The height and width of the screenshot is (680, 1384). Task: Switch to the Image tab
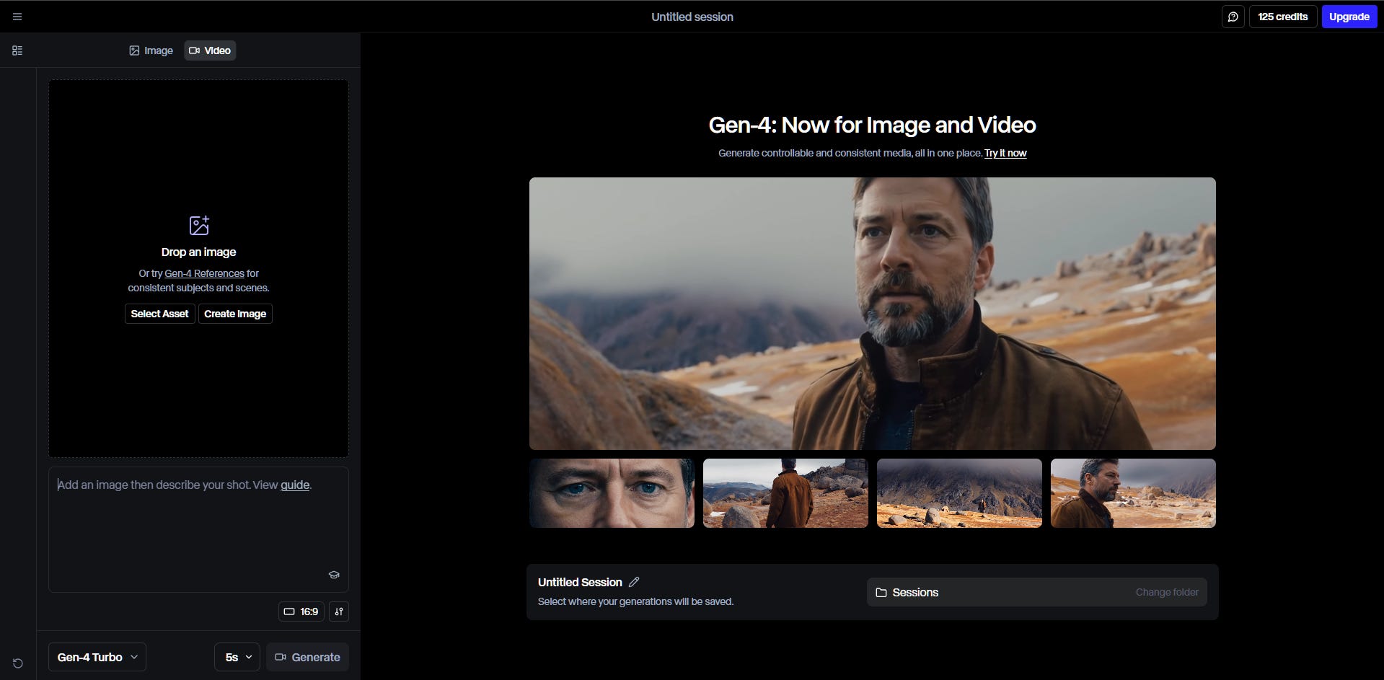151,50
